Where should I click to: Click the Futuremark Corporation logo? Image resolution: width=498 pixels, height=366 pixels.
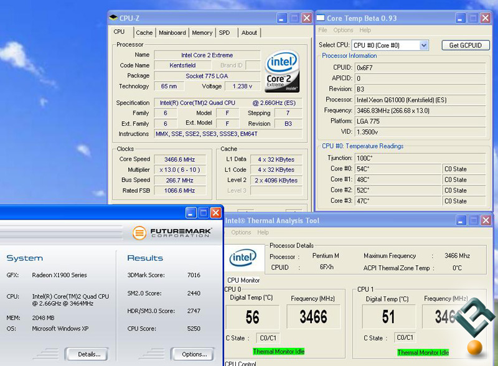[172, 233]
